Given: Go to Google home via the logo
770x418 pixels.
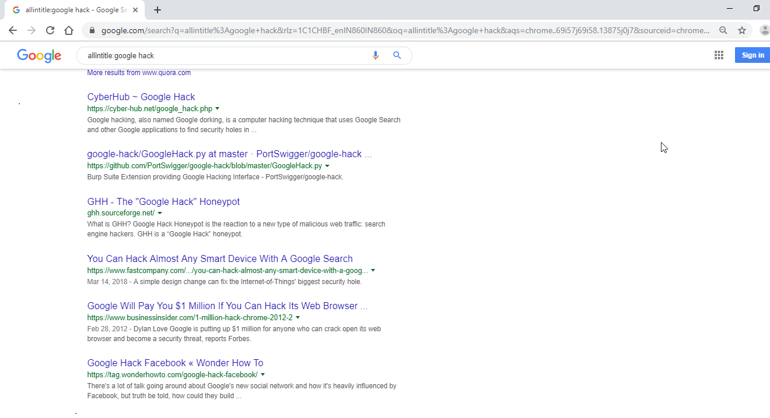Looking at the screenshot, I should click(39, 56).
